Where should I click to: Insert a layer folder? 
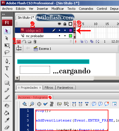30,42
